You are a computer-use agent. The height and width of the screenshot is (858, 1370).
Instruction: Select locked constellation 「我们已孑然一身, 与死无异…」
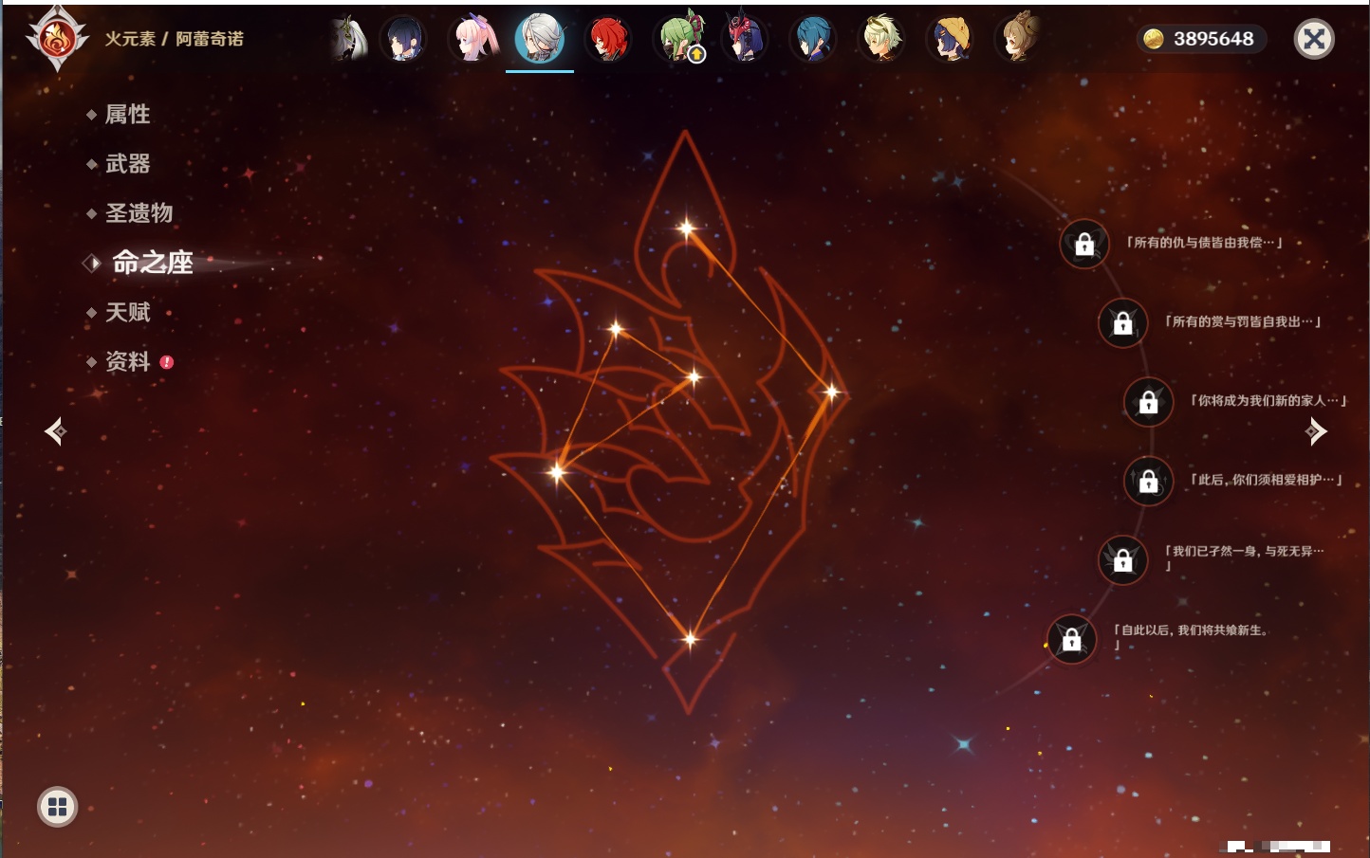pyautogui.click(x=1122, y=559)
